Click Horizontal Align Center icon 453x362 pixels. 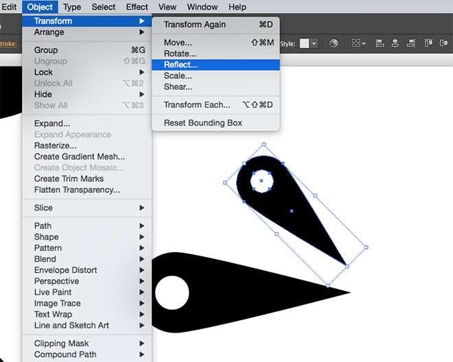[x=395, y=43]
